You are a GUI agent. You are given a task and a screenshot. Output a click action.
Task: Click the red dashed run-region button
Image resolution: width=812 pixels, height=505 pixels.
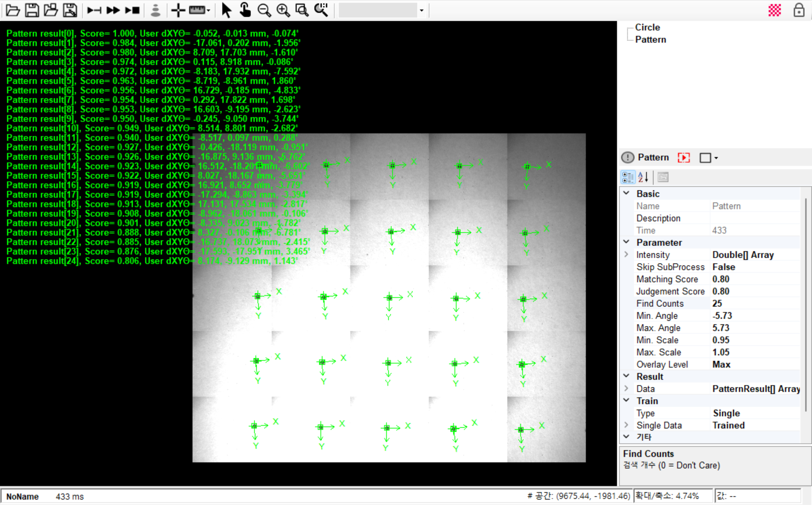(x=683, y=158)
